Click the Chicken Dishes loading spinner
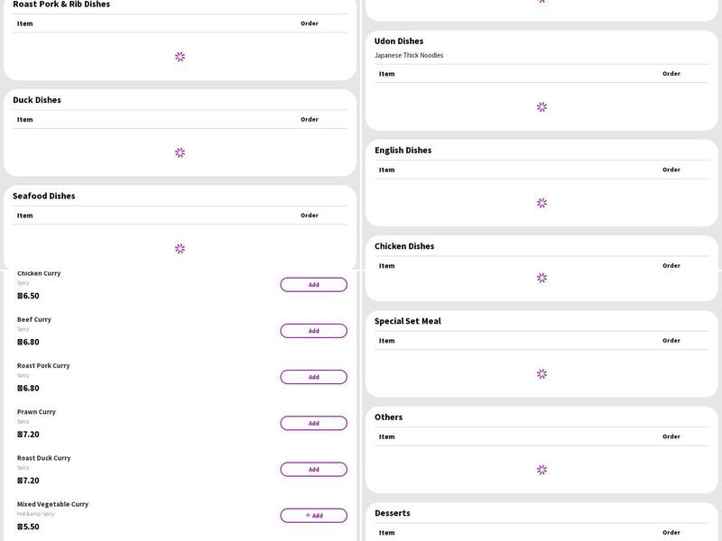The width and height of the screenshot is (722, 541). coord(541,278)
